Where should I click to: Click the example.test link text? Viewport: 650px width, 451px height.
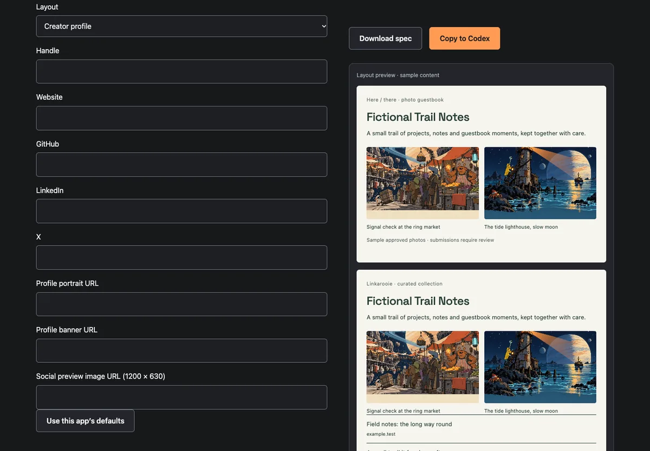381,434
